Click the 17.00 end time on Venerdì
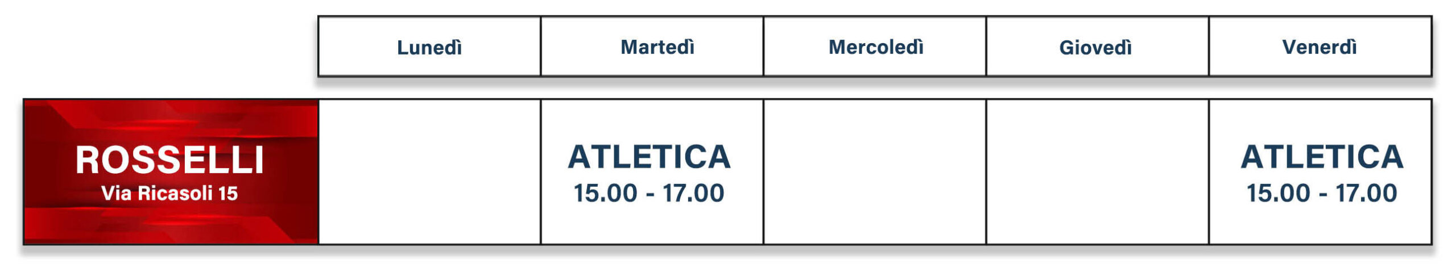1456x264 pixels. point(1366,193)
